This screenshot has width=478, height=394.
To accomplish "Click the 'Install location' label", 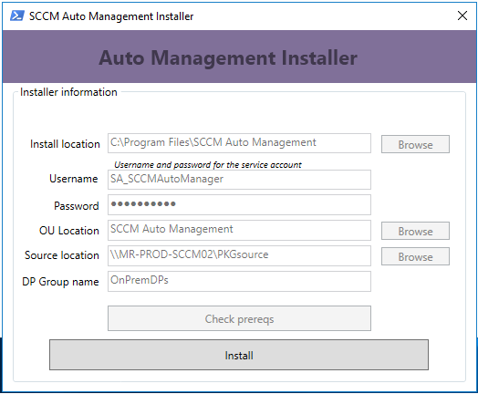I will tap(65, 144).
